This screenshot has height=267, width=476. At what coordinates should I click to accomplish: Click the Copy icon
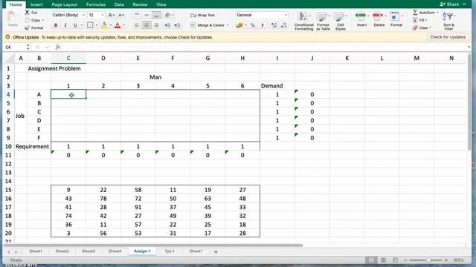tap(27, 20)
